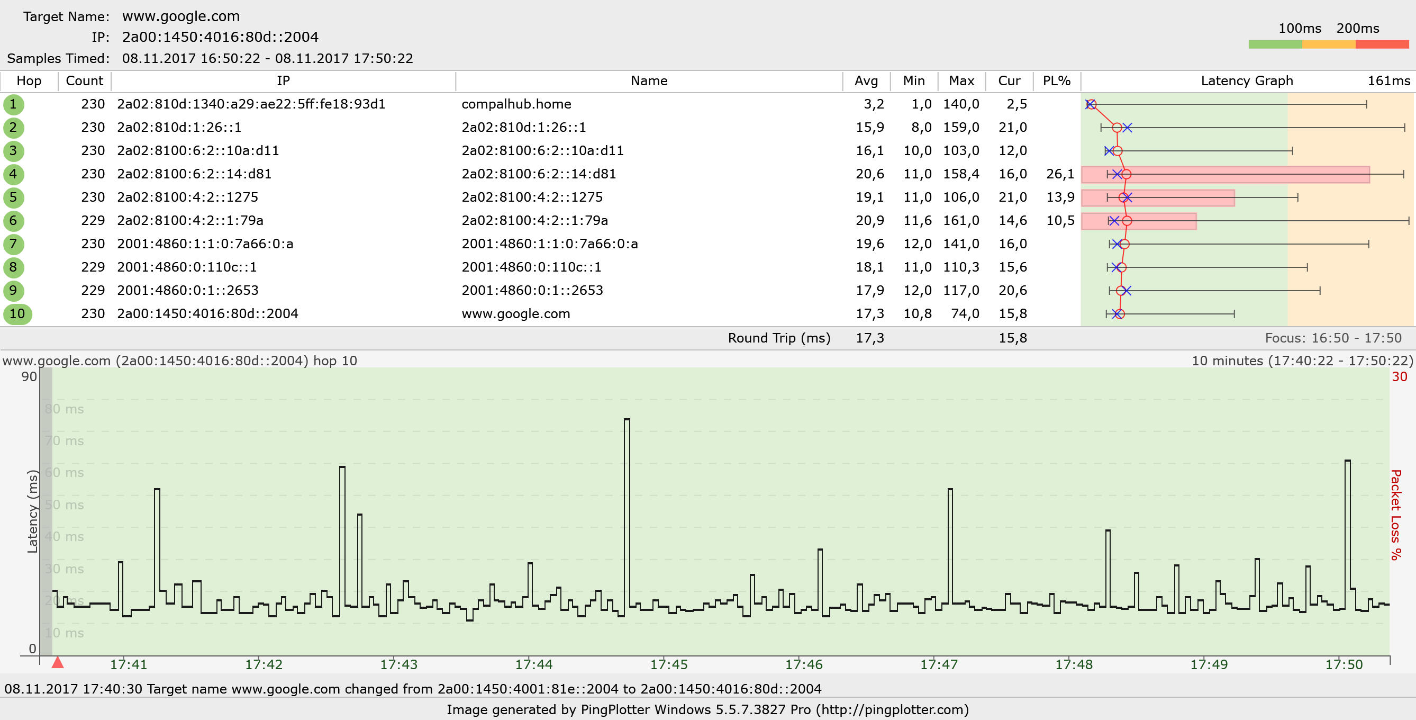
Task: Click the Latency Graph column header
Action: click(x=1246, y=81)
